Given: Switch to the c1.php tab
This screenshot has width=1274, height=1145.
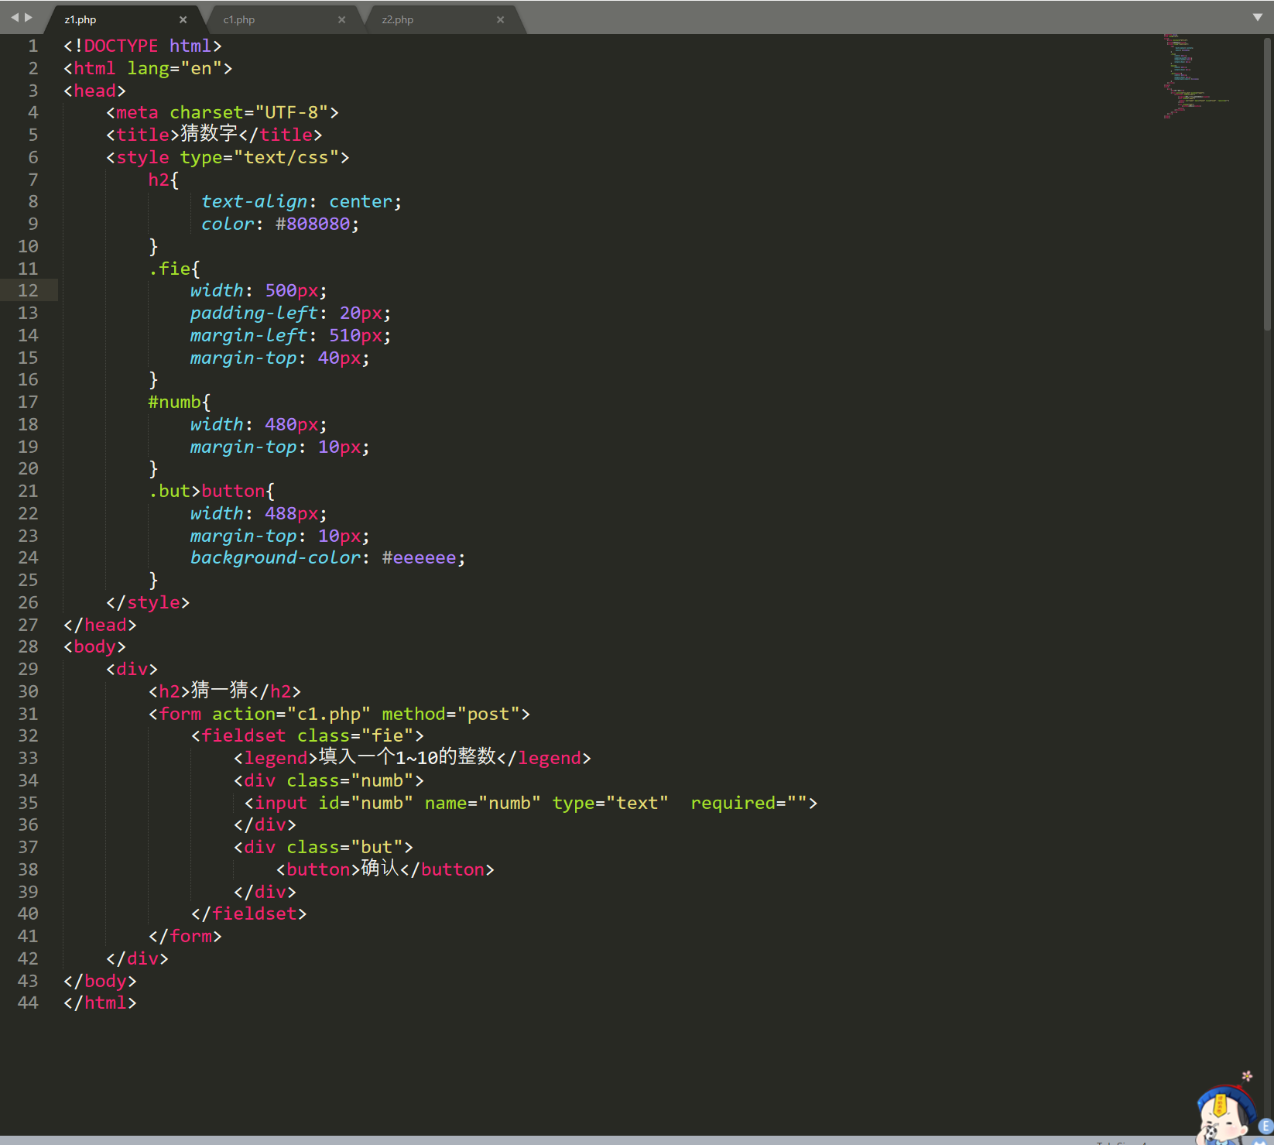Looking at the screenshot, I should (240, 19).
